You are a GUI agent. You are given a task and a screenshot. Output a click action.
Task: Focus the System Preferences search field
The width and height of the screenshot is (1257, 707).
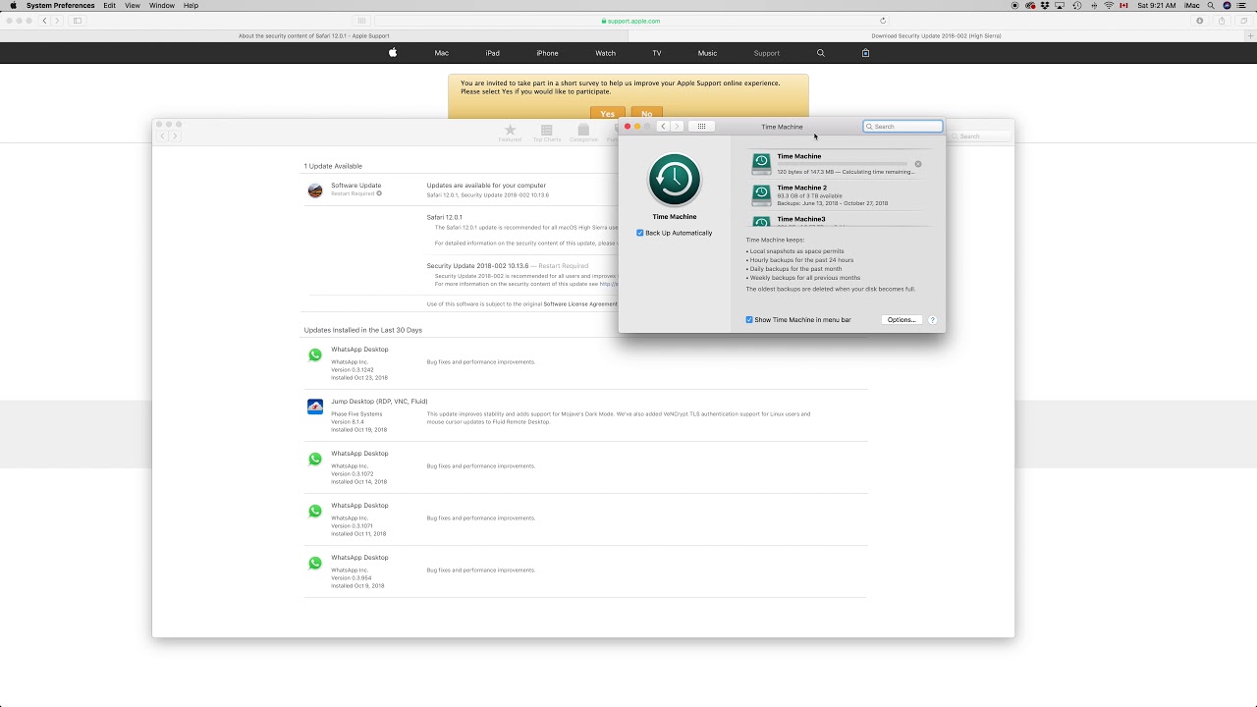pos(902,127)
